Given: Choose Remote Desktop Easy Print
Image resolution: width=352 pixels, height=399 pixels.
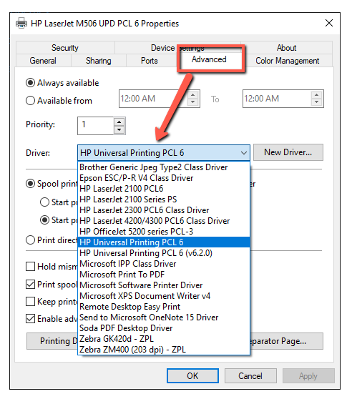Looking at the screenshot, I should tap(164, 306).
